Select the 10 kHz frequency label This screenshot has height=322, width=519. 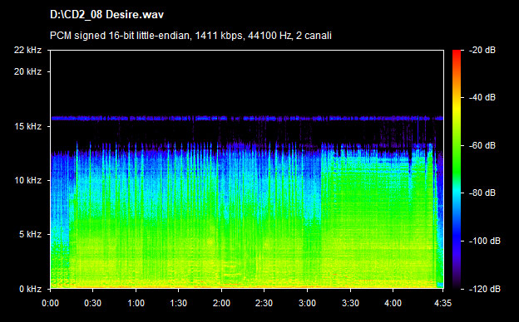pos(27,180)
